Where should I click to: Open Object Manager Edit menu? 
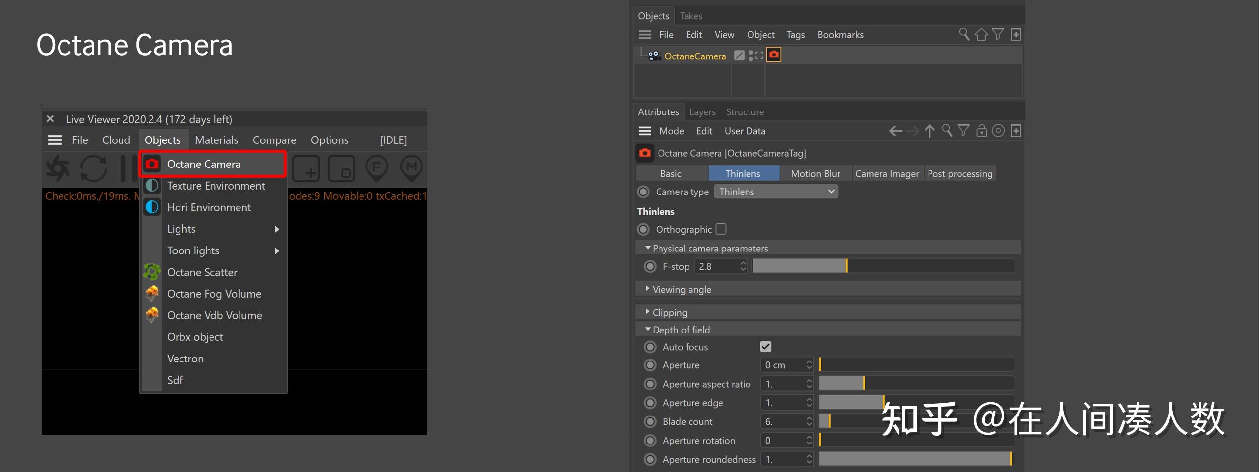point(694,35)
